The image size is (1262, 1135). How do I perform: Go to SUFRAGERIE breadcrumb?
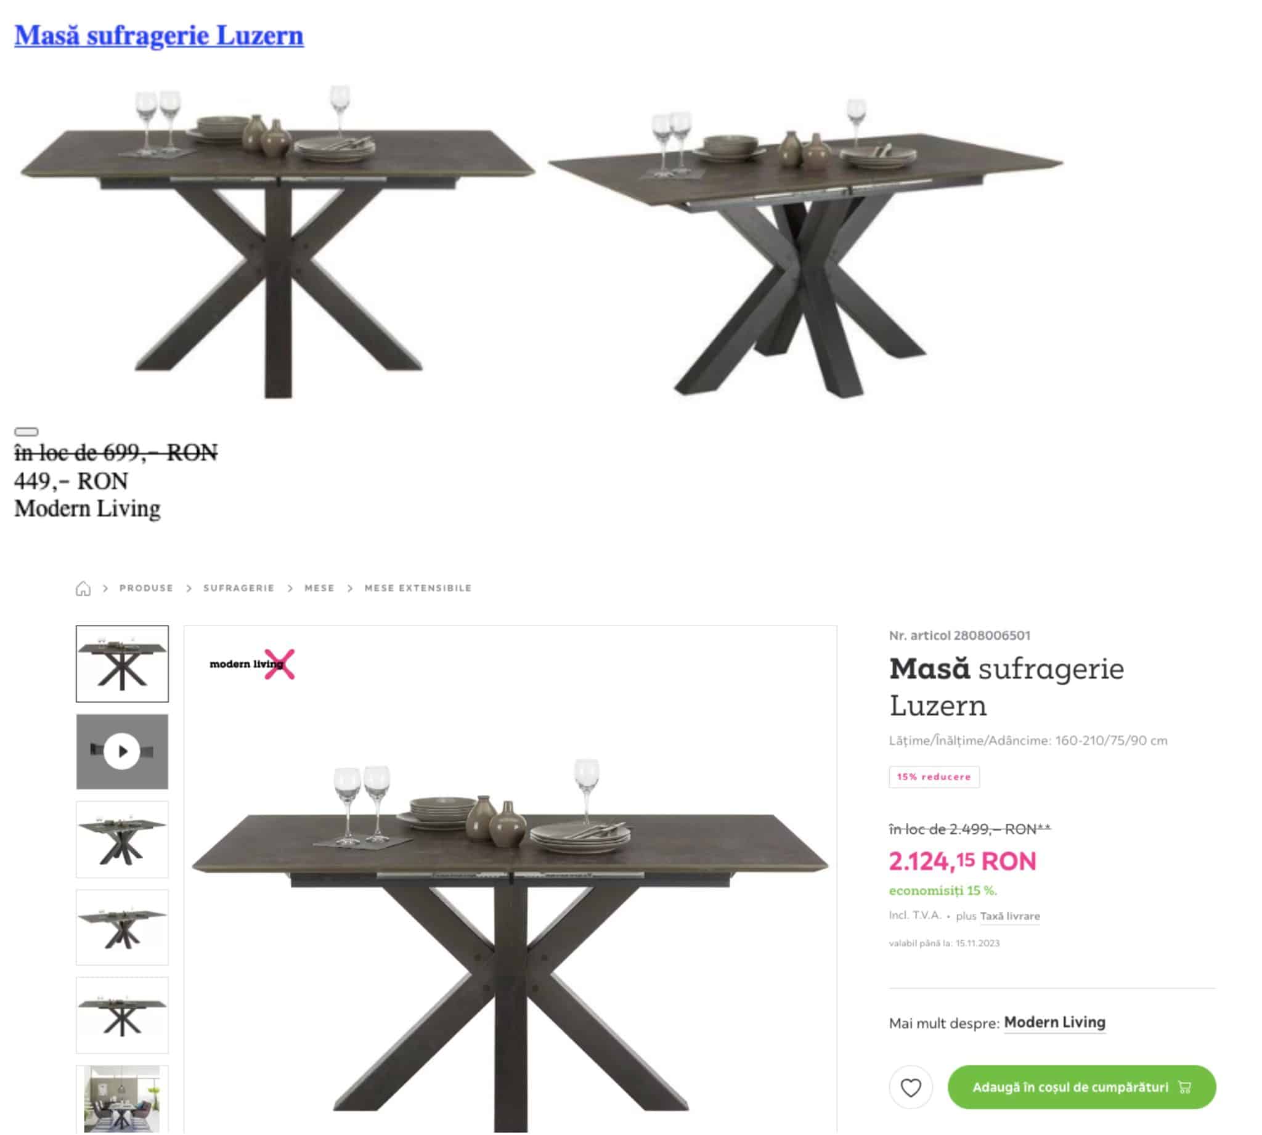coord(239,588)
